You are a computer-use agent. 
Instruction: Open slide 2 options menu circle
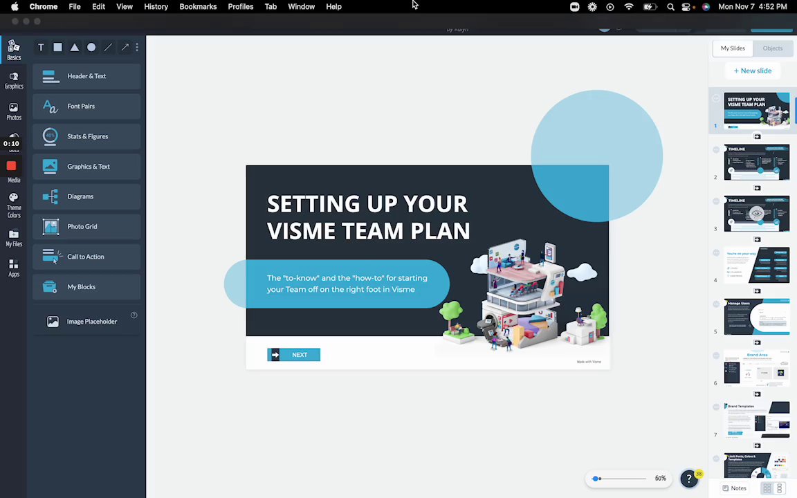click(716, 150)
